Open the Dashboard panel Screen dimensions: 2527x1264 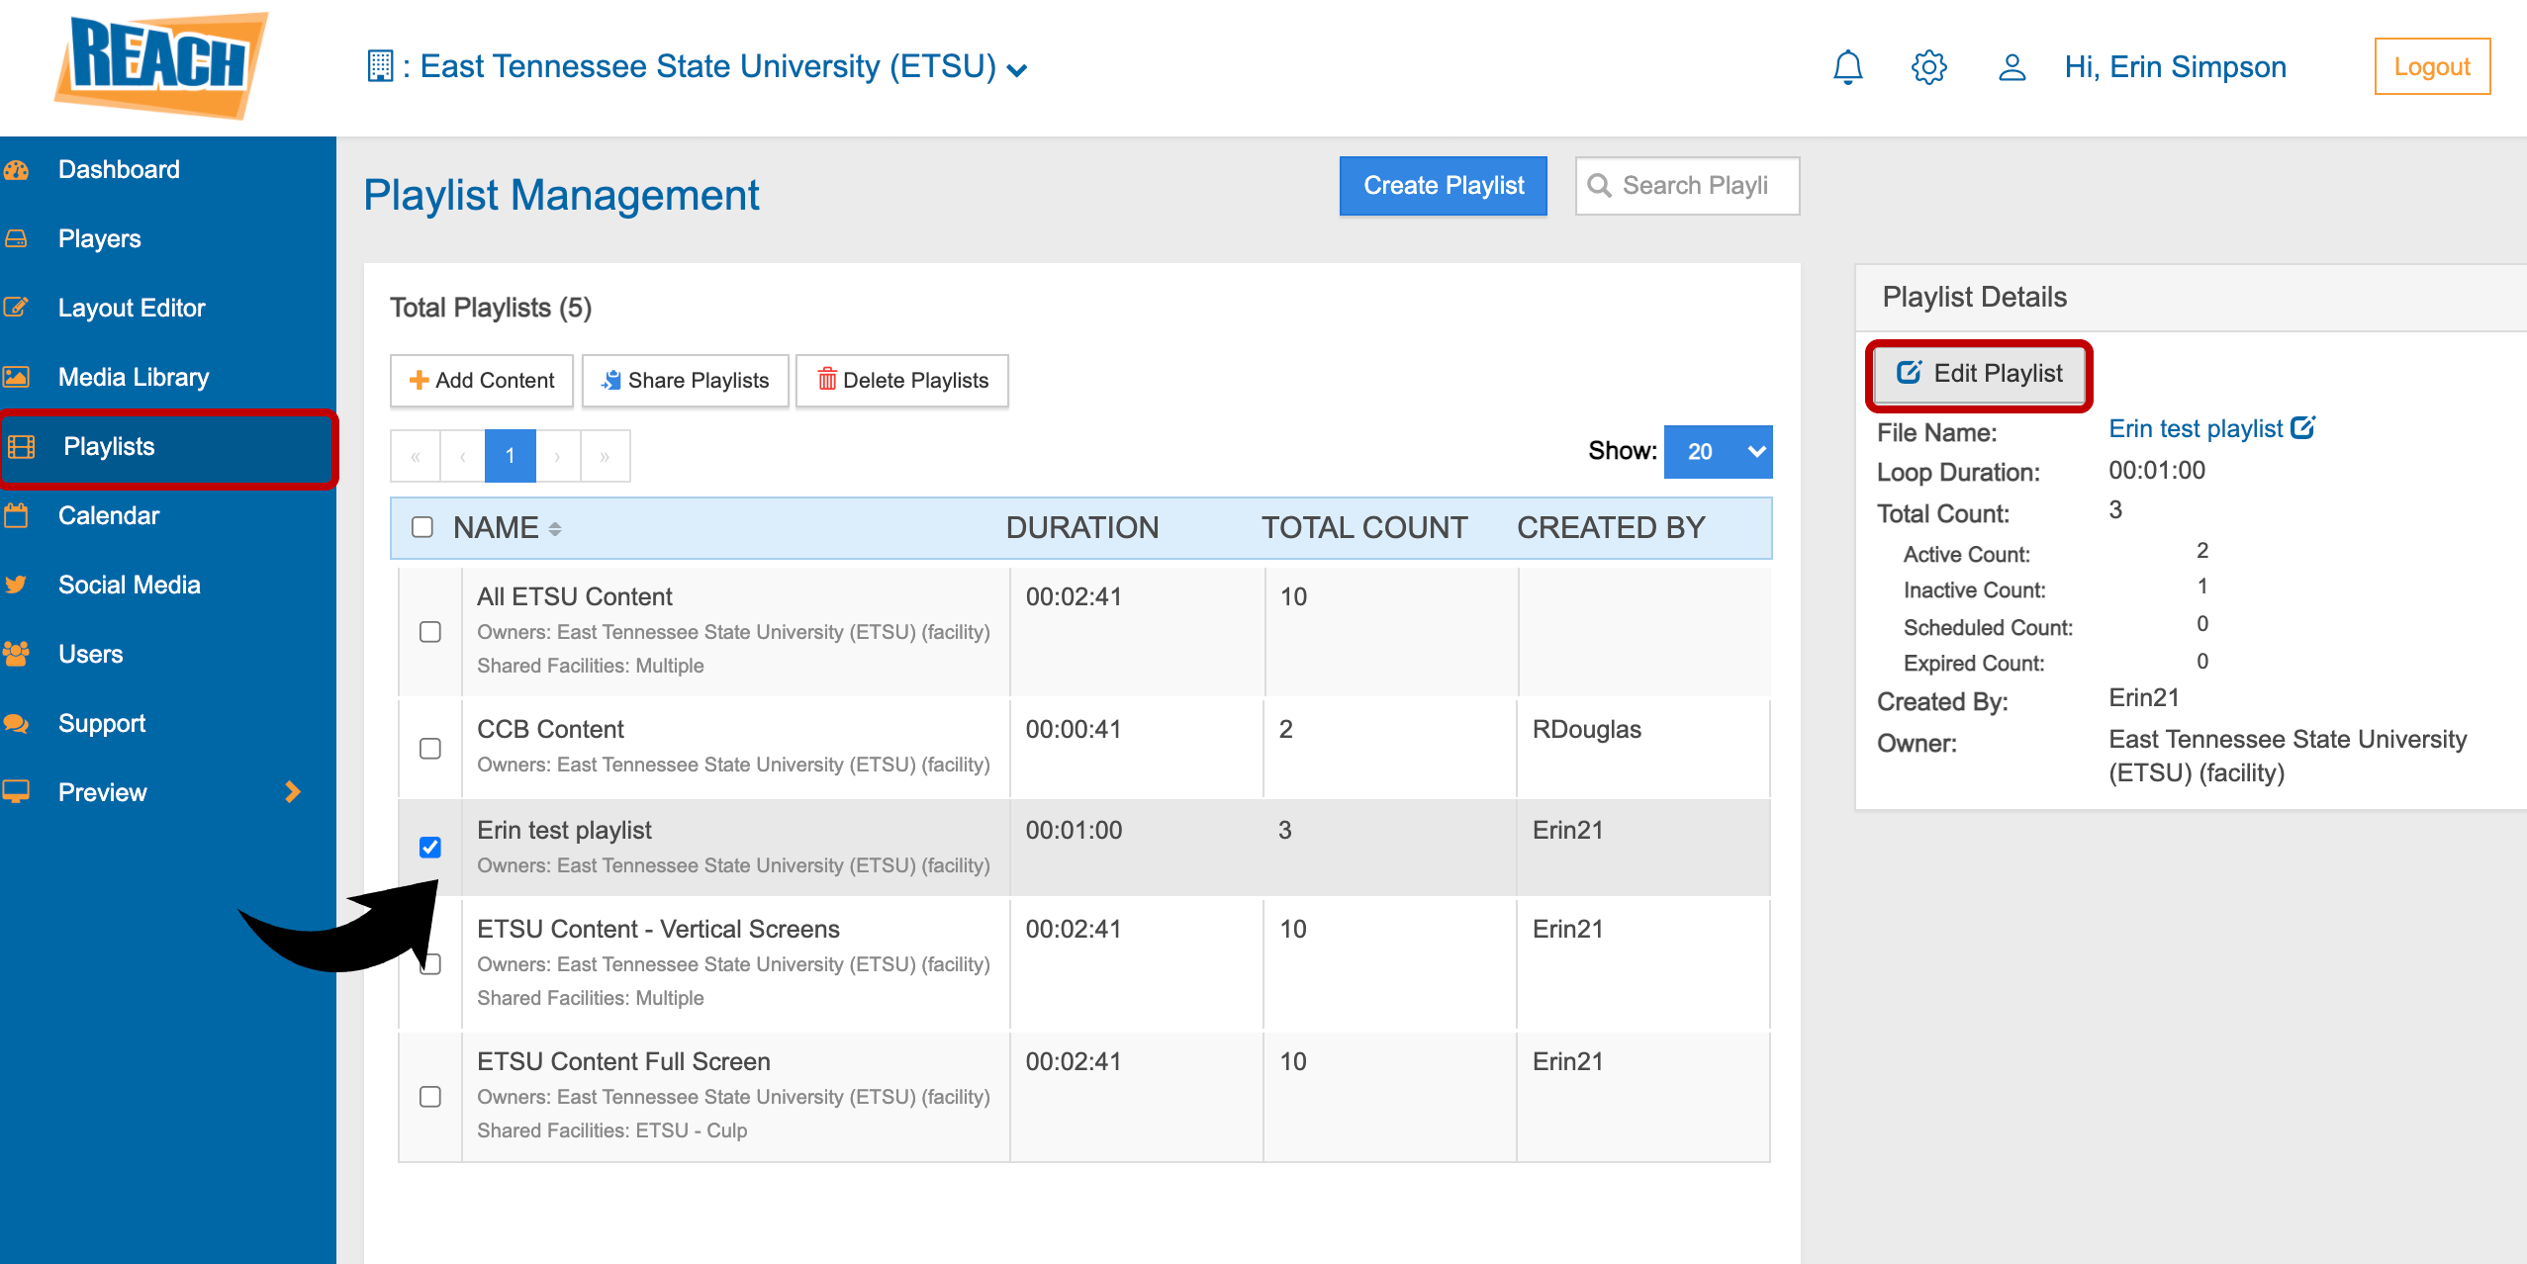pyautogui.click(x=118, y=168)
